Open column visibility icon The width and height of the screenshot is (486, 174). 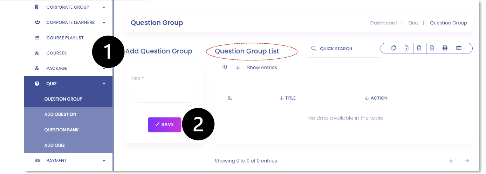(x=459, y=48)
